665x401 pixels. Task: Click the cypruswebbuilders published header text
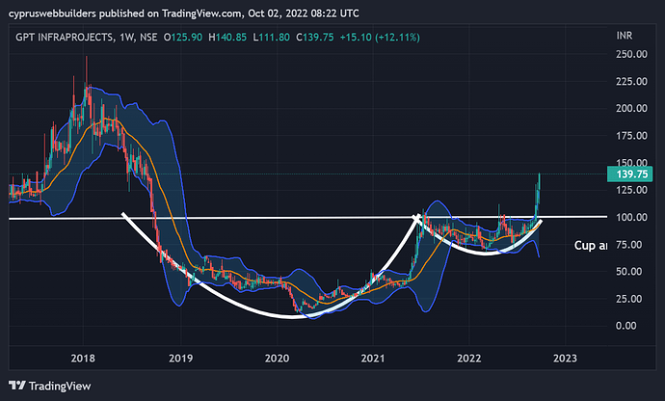[x=183, y=13]
